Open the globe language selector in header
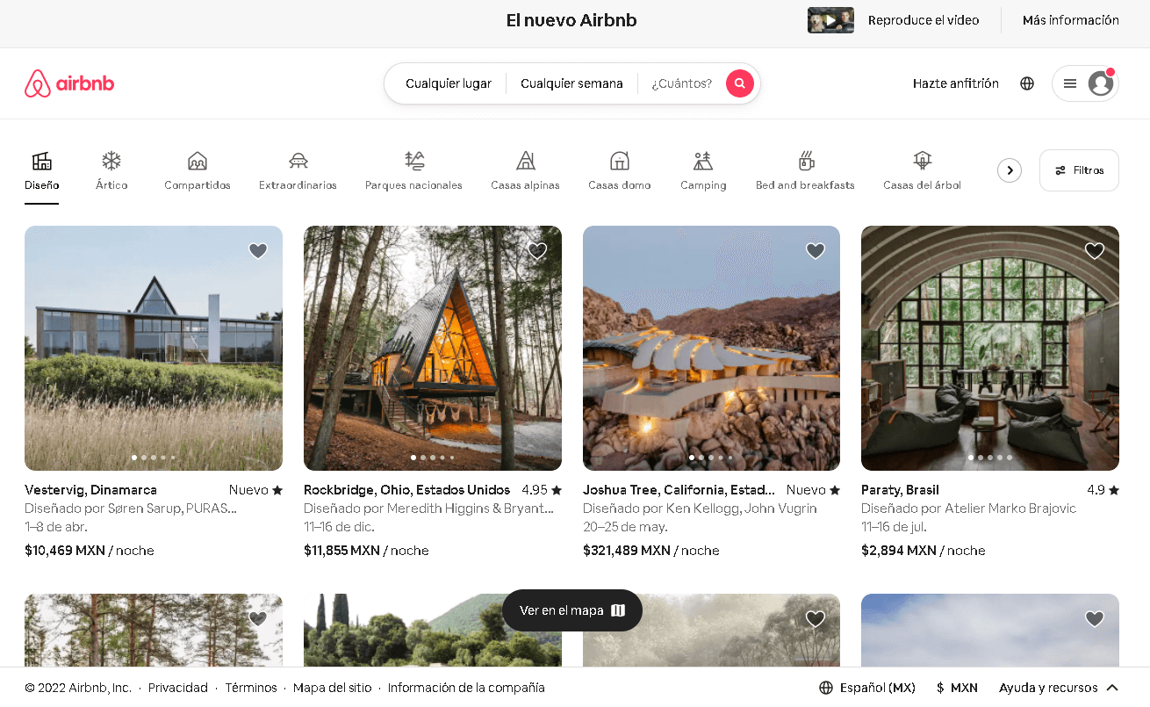This screenshot has width=1150, height=707. click(x=1027, y=83)
